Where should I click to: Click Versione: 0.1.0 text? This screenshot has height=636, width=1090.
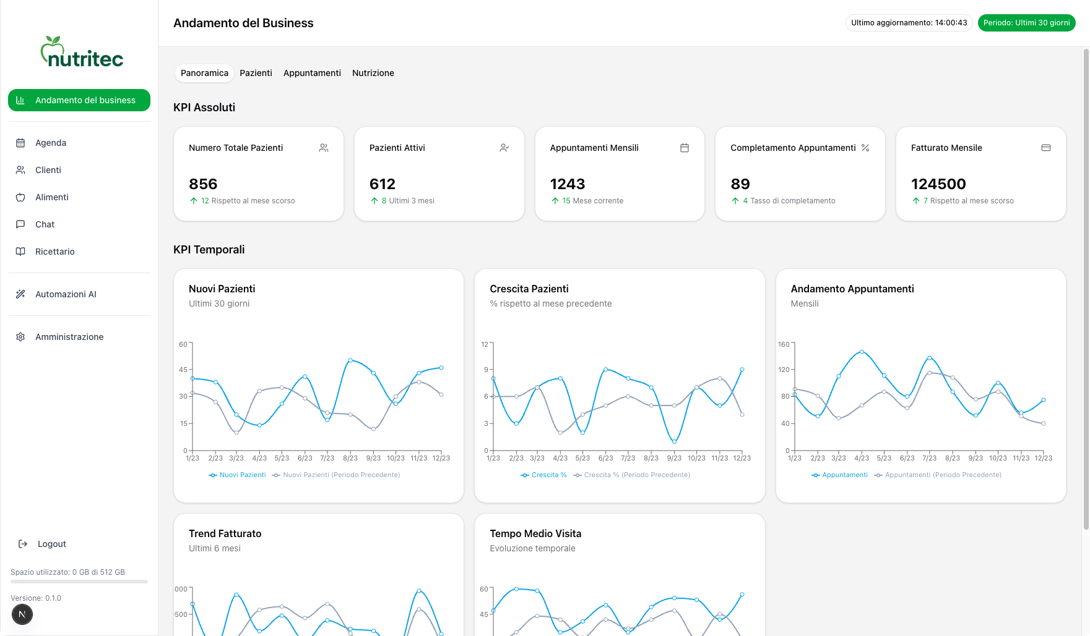36,598
